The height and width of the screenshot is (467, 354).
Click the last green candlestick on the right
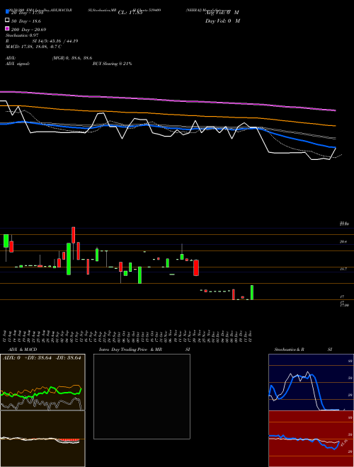(x=252, y=292)
